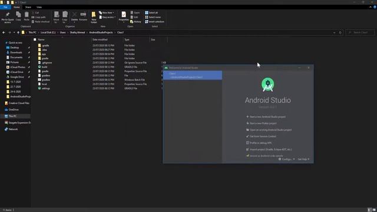377x212 pixels.
Task: Click the Copy button in Clipboard group
Action: coord(18,16)
